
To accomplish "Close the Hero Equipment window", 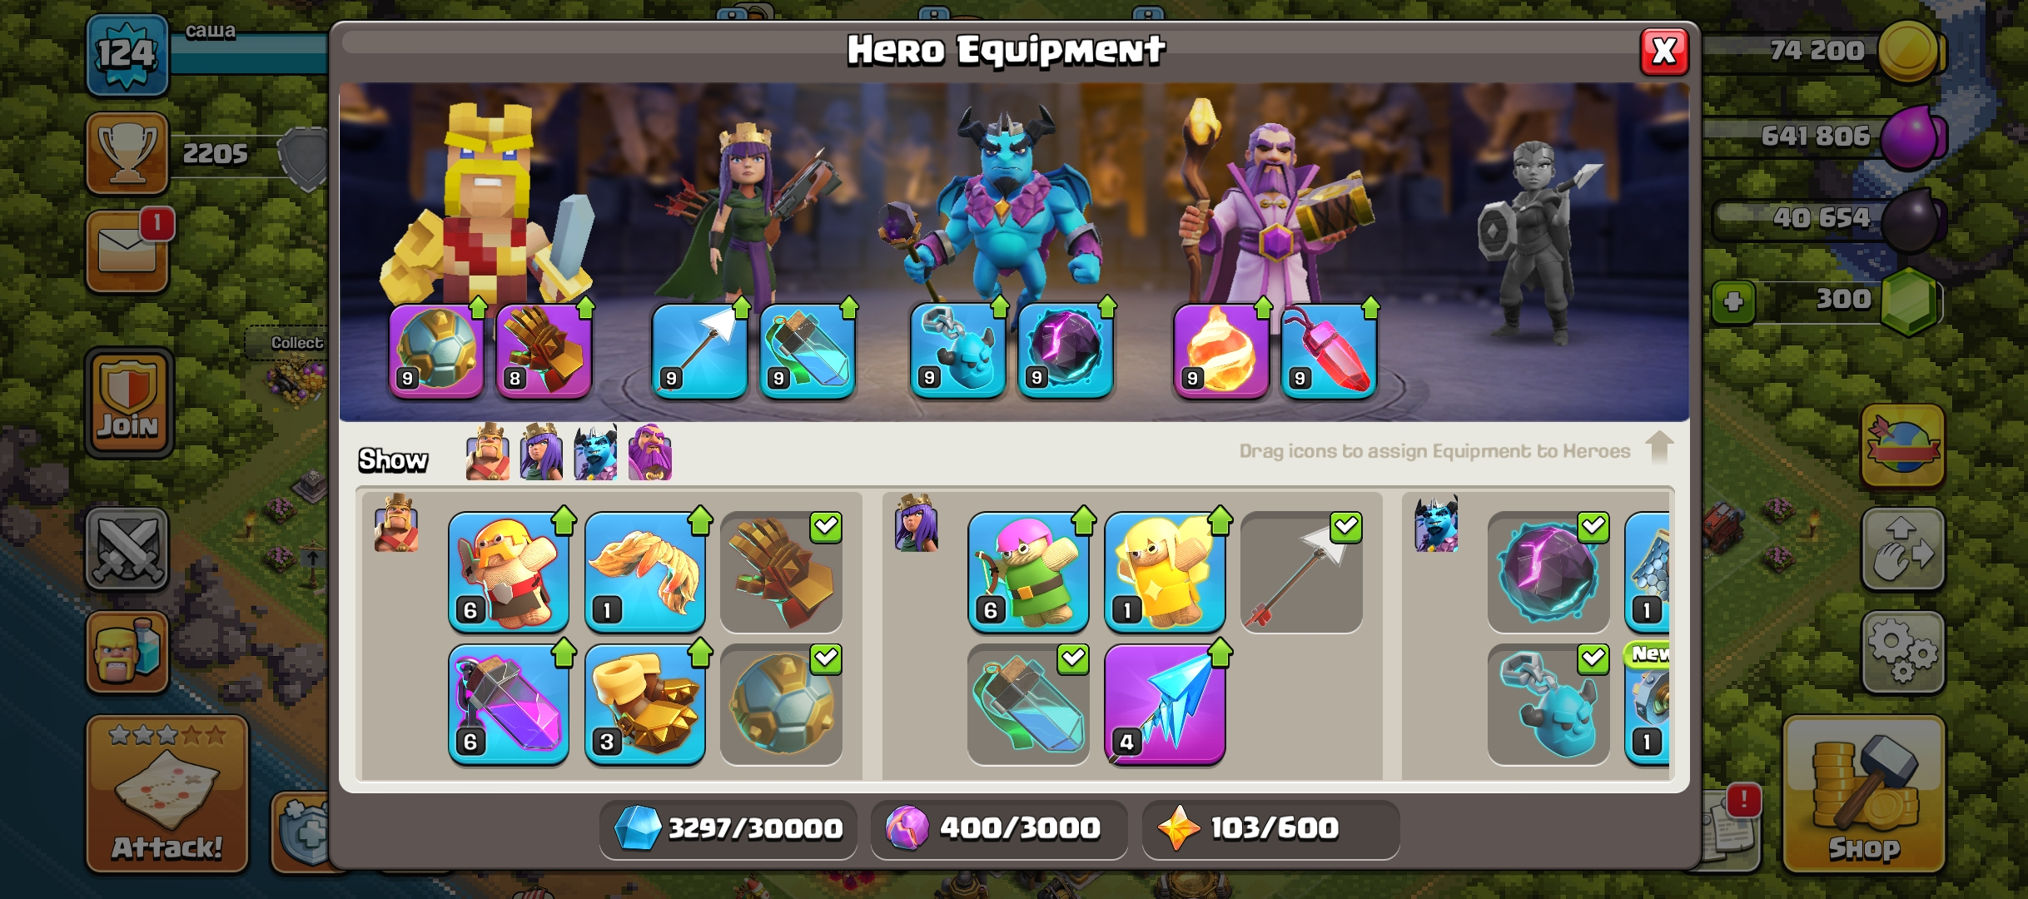I will point(1663,52).
